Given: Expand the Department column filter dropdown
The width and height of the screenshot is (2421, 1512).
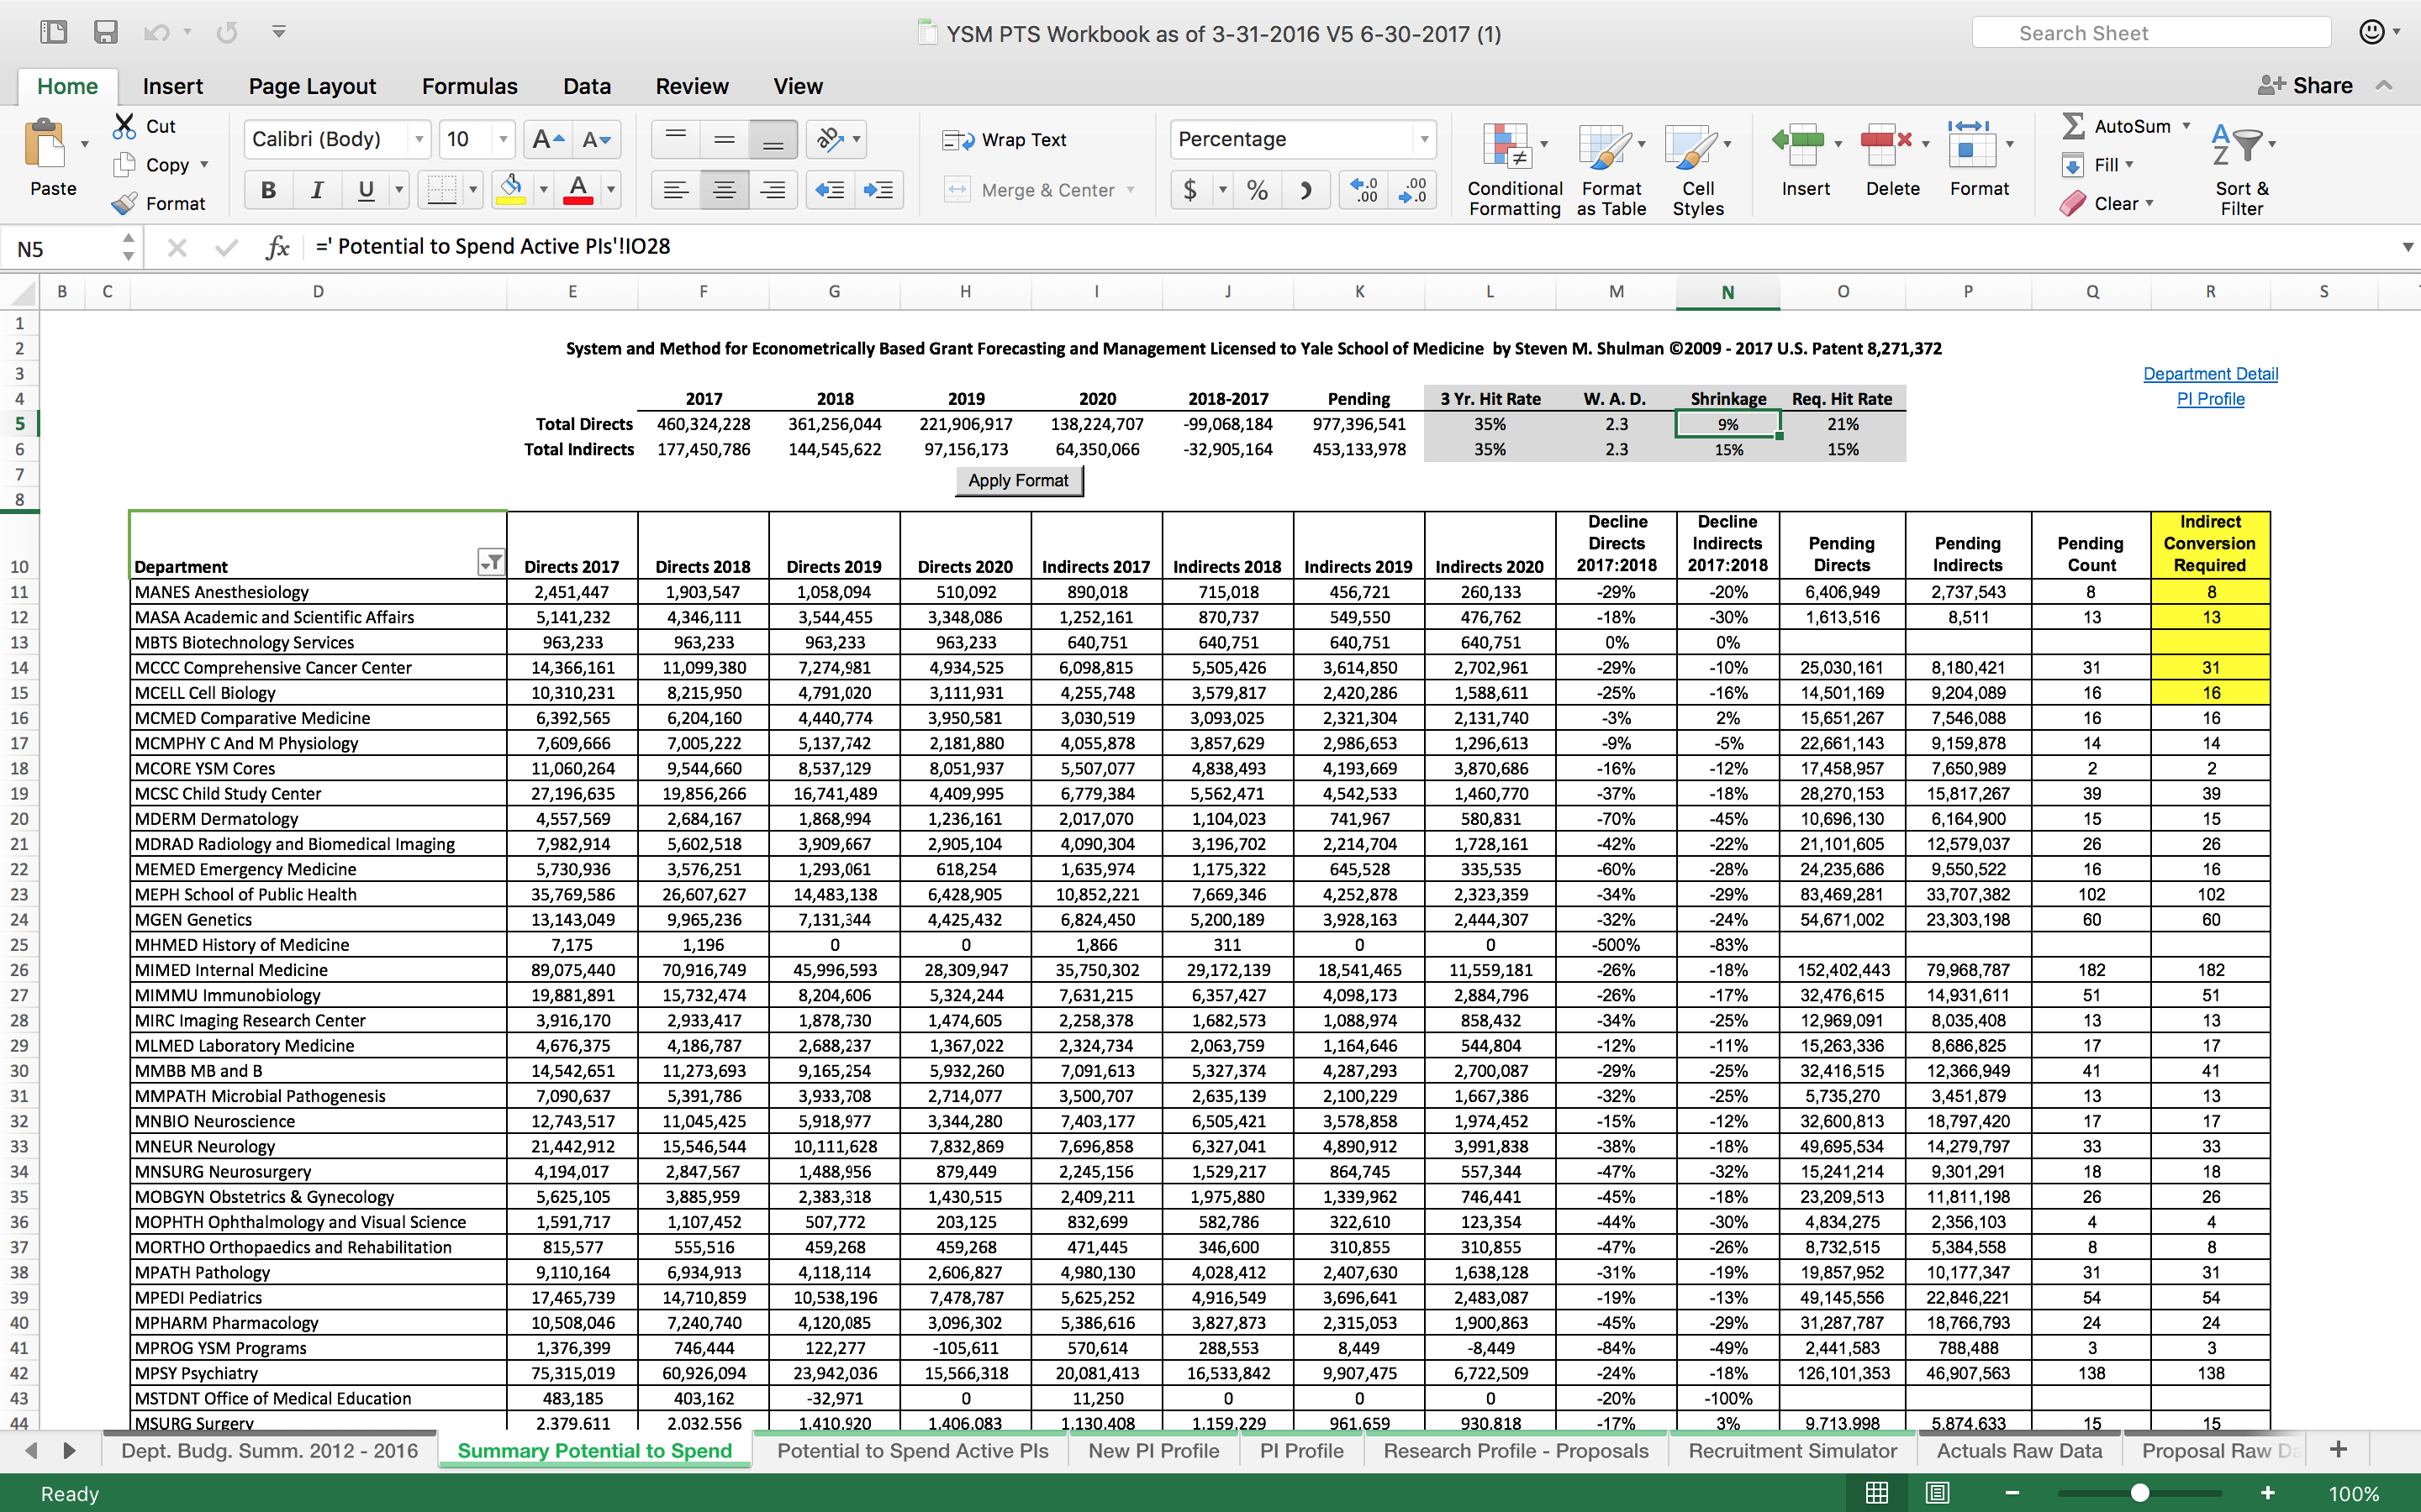Looking at the screenshot, I should [490, 563].
